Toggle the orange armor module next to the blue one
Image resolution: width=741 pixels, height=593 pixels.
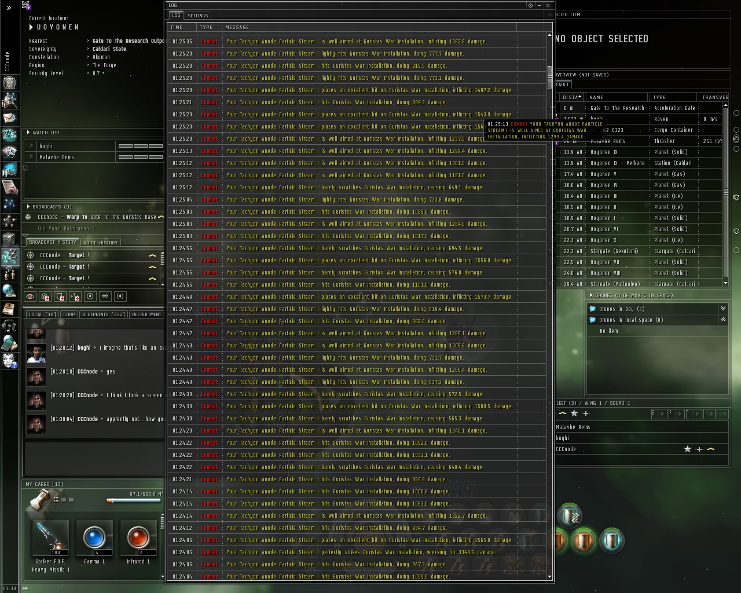tap(585, 541)
